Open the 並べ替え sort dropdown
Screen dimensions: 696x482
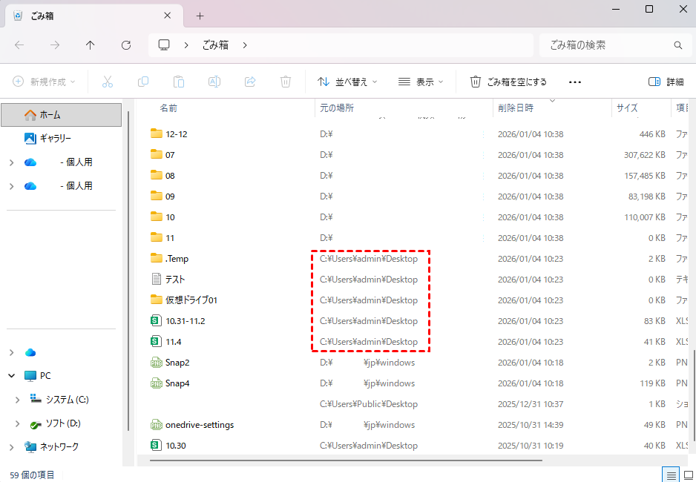coord(347,82)
